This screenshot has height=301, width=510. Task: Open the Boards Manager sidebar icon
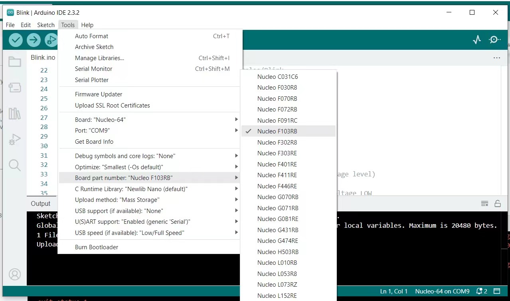(x=15, y=88)
